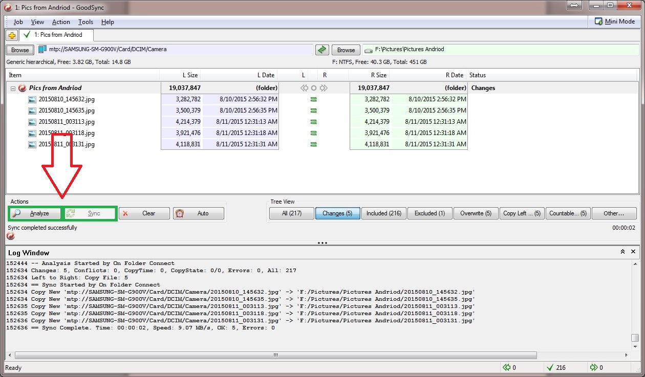Click the right Browse button

click(x=346, y=50)
